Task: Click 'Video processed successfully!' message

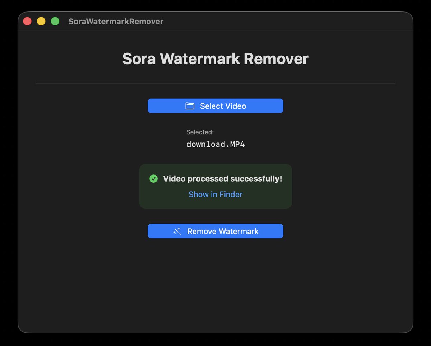Action: (223, 178)
